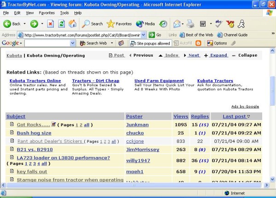Click the Google toolbar news icon
Viewport: 276px width, 198px height.
point(121,43)
